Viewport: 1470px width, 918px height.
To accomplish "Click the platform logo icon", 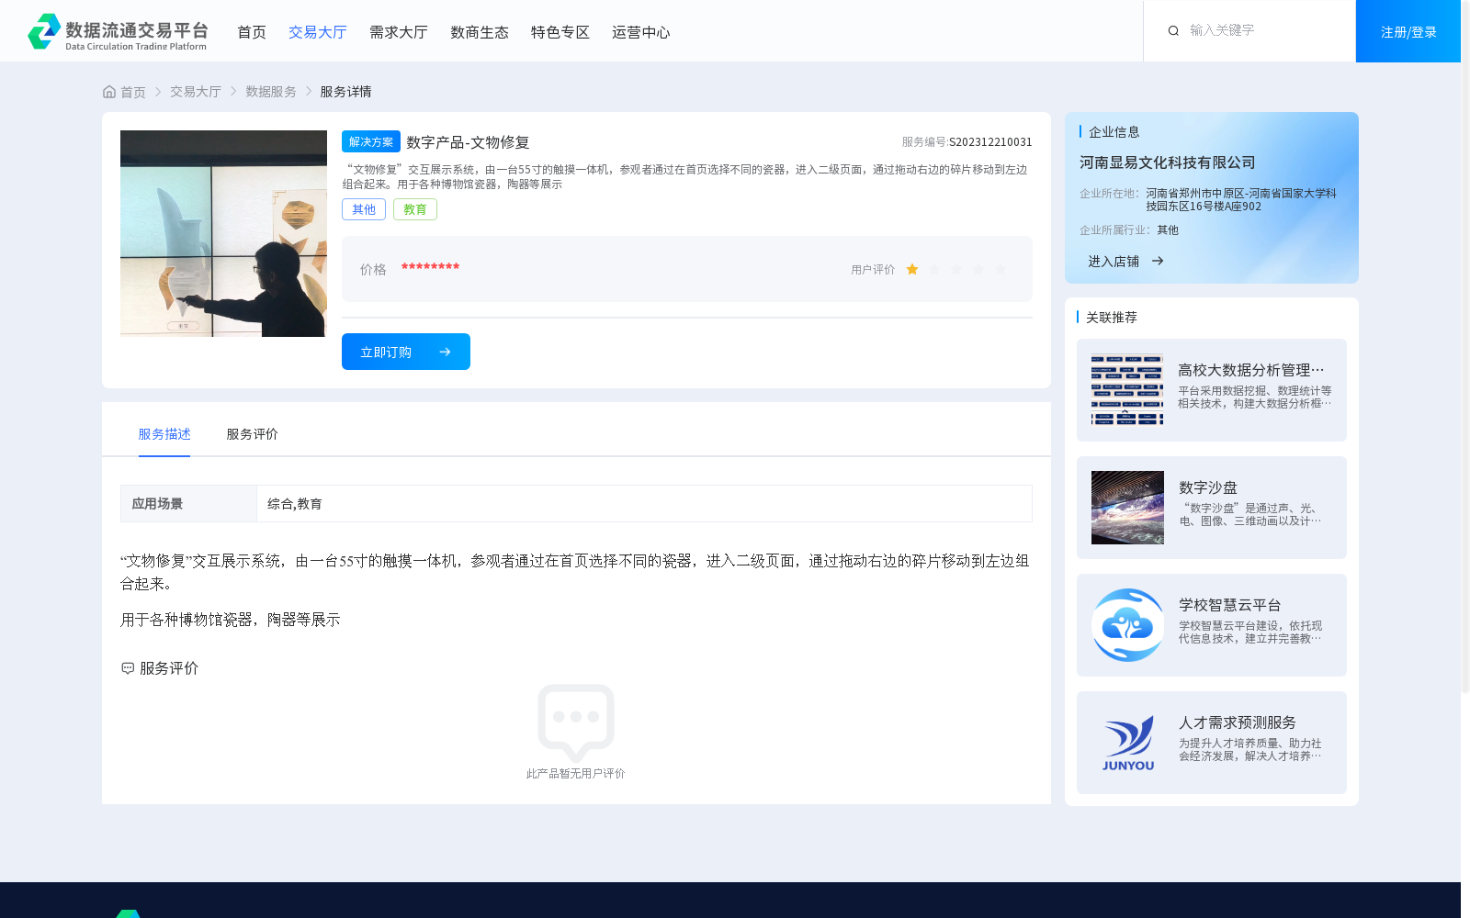I will pos(44,31).
